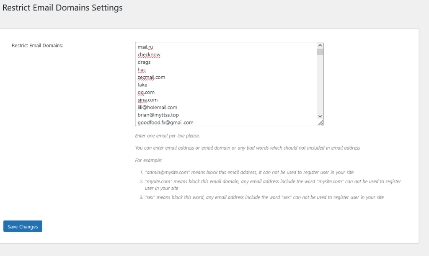The height and width of the screenshot is (256, 429).
Task: Click the scrollbar up arrow
Action: point(320,46)
